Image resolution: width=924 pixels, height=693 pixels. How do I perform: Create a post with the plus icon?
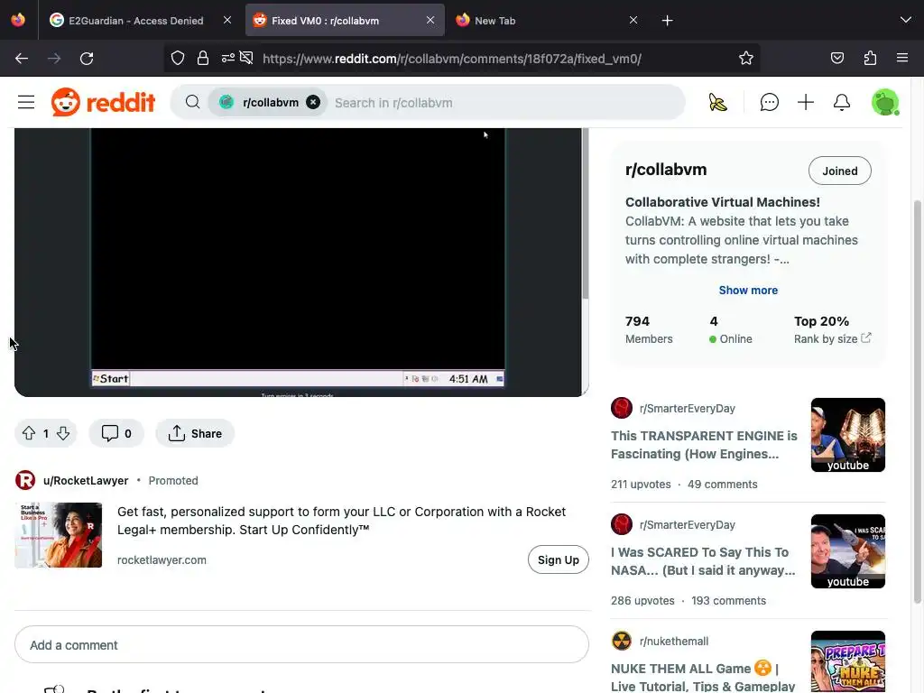tap(806, 103)
